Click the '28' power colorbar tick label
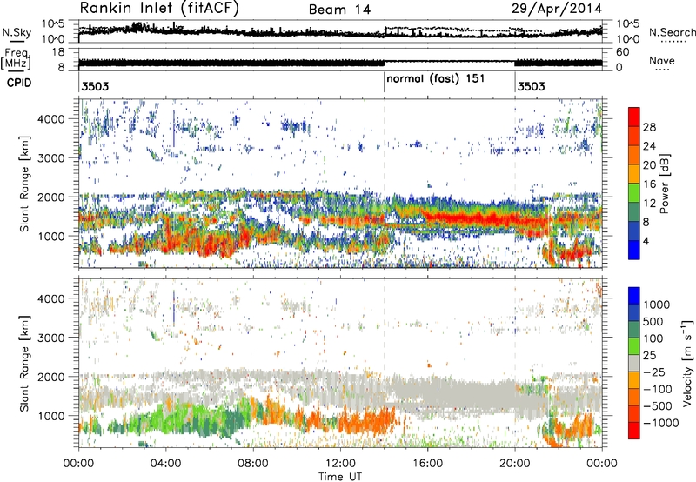Viewport: 696px width, 482px height. tap(649, 127)
